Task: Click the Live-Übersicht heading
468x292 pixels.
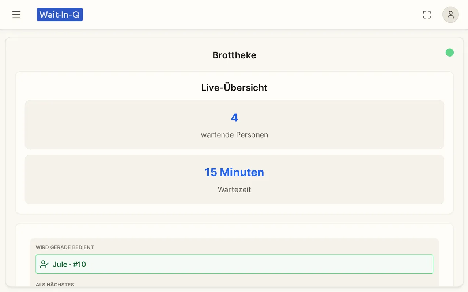Action: click(x=234, y=88)
